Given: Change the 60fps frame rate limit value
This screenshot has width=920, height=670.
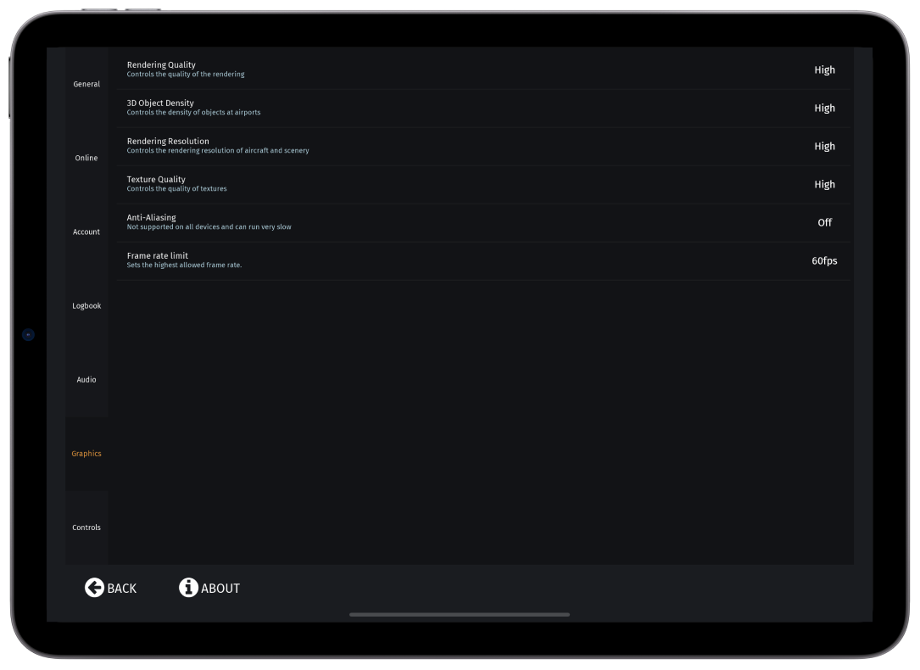Looking at the screenshot, I should pyautogui.click(x=824, y=261).
